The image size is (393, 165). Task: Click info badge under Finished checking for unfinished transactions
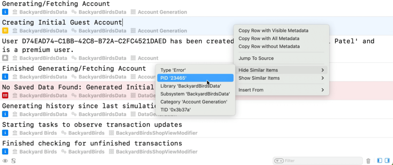(5, 152)
